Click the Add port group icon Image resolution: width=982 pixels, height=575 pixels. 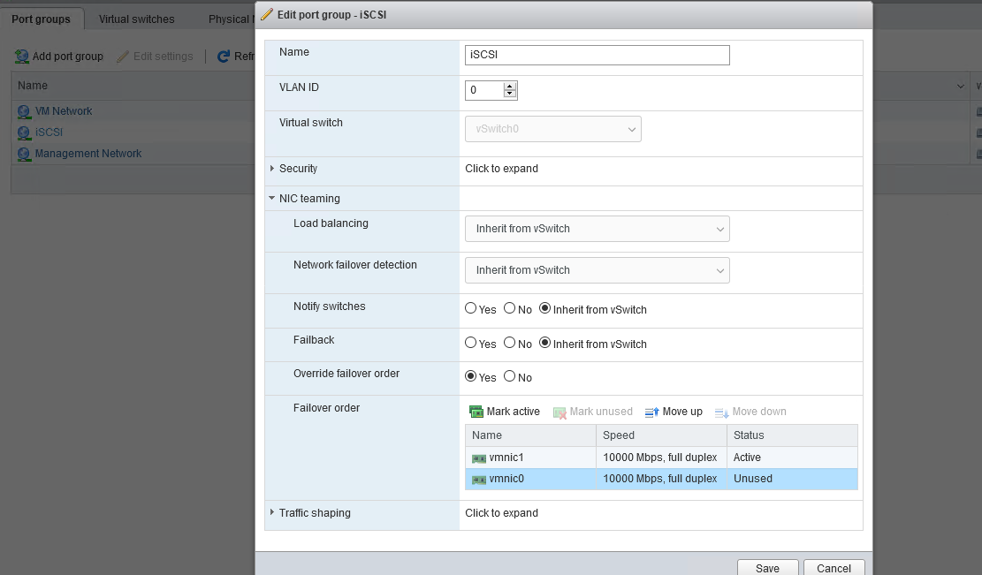coord(22,57)
